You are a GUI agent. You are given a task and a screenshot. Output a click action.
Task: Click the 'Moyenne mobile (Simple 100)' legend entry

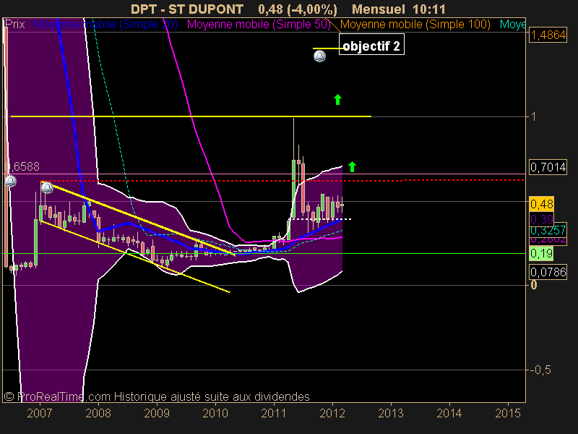pos(415,25)
